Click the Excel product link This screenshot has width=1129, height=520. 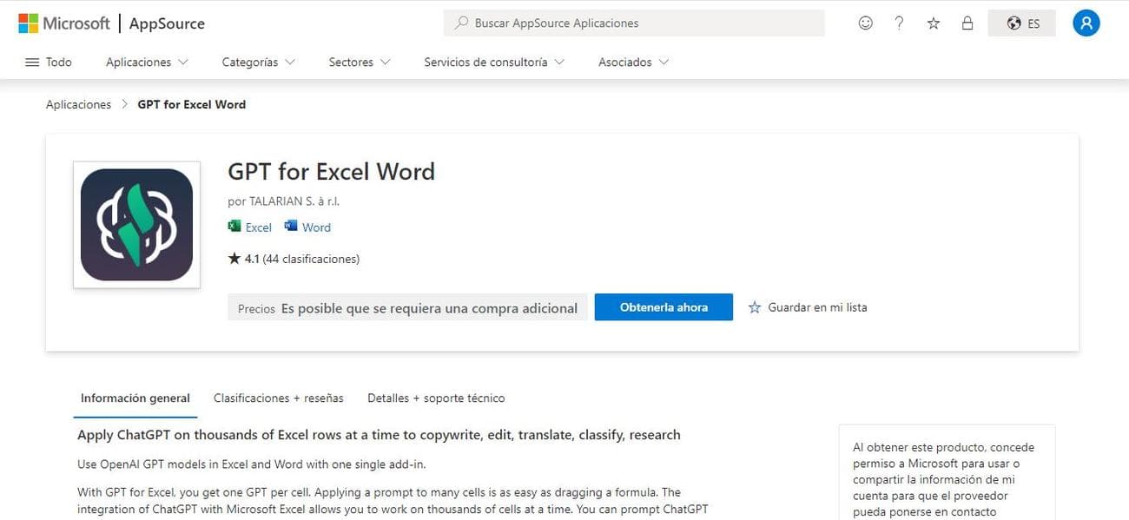(x=250, y=227)
